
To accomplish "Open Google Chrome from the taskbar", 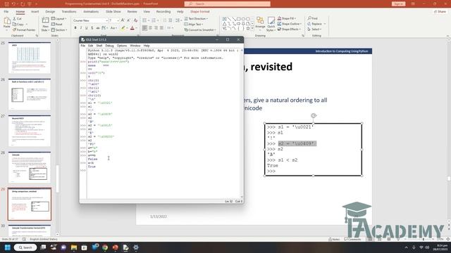I will point(105,247).
